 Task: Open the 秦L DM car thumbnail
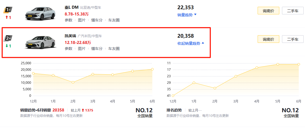(x=41, y=13)
